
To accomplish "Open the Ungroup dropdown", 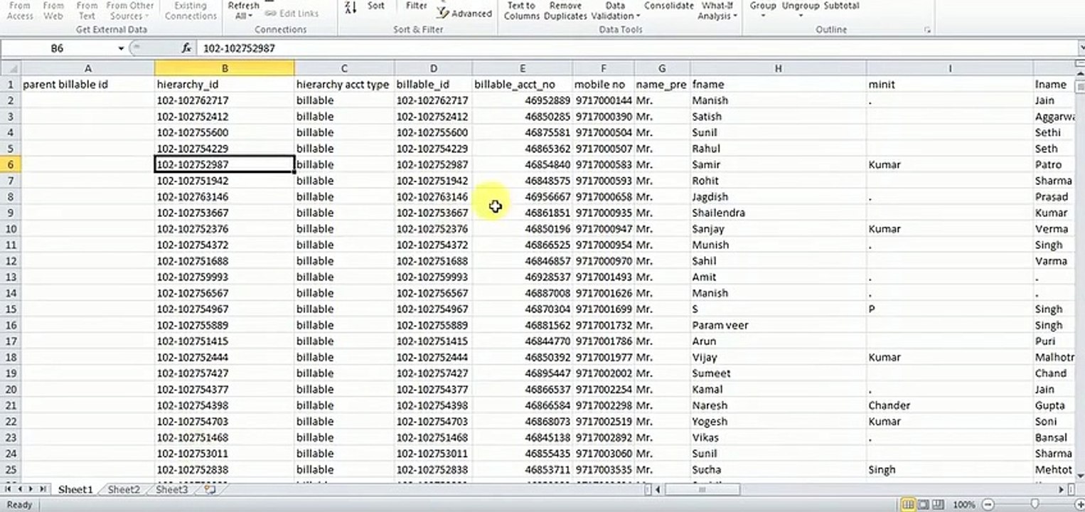I will 801,9.
